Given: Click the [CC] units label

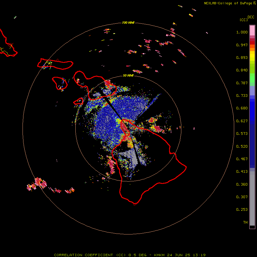Looking at the screenshot, I should point(244,20).
